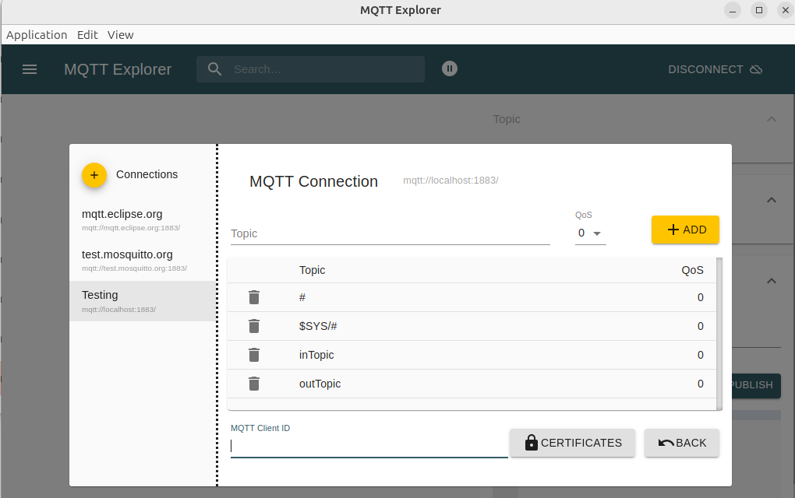Open the Application menu
This screenshot has height=498, width=795.
point(37,35)
